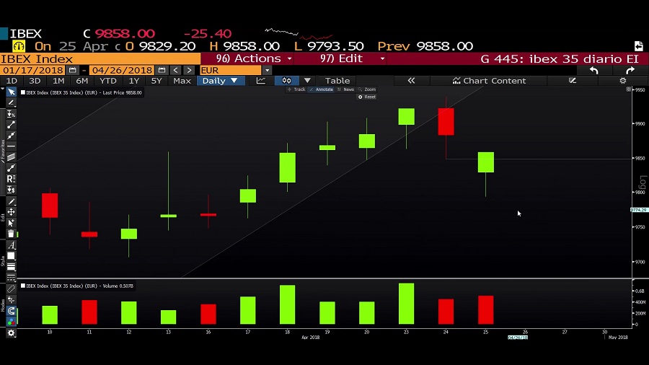Image resolution: width=649 pixels, height=365 pixels.
Task: Toggle Annotate mode
Action: [322, 89]
